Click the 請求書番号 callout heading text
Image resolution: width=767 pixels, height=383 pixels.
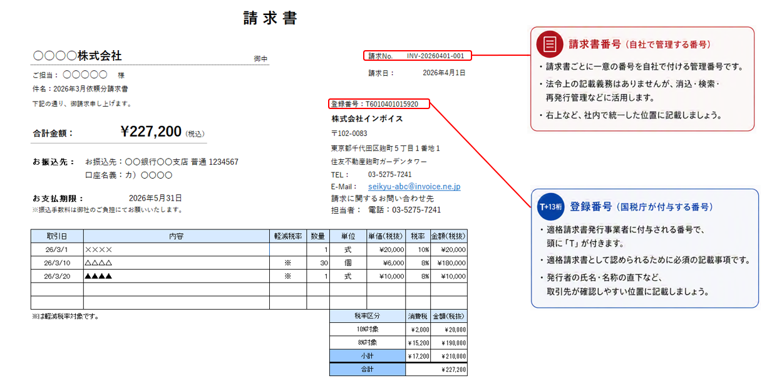(x=595, y=45)
